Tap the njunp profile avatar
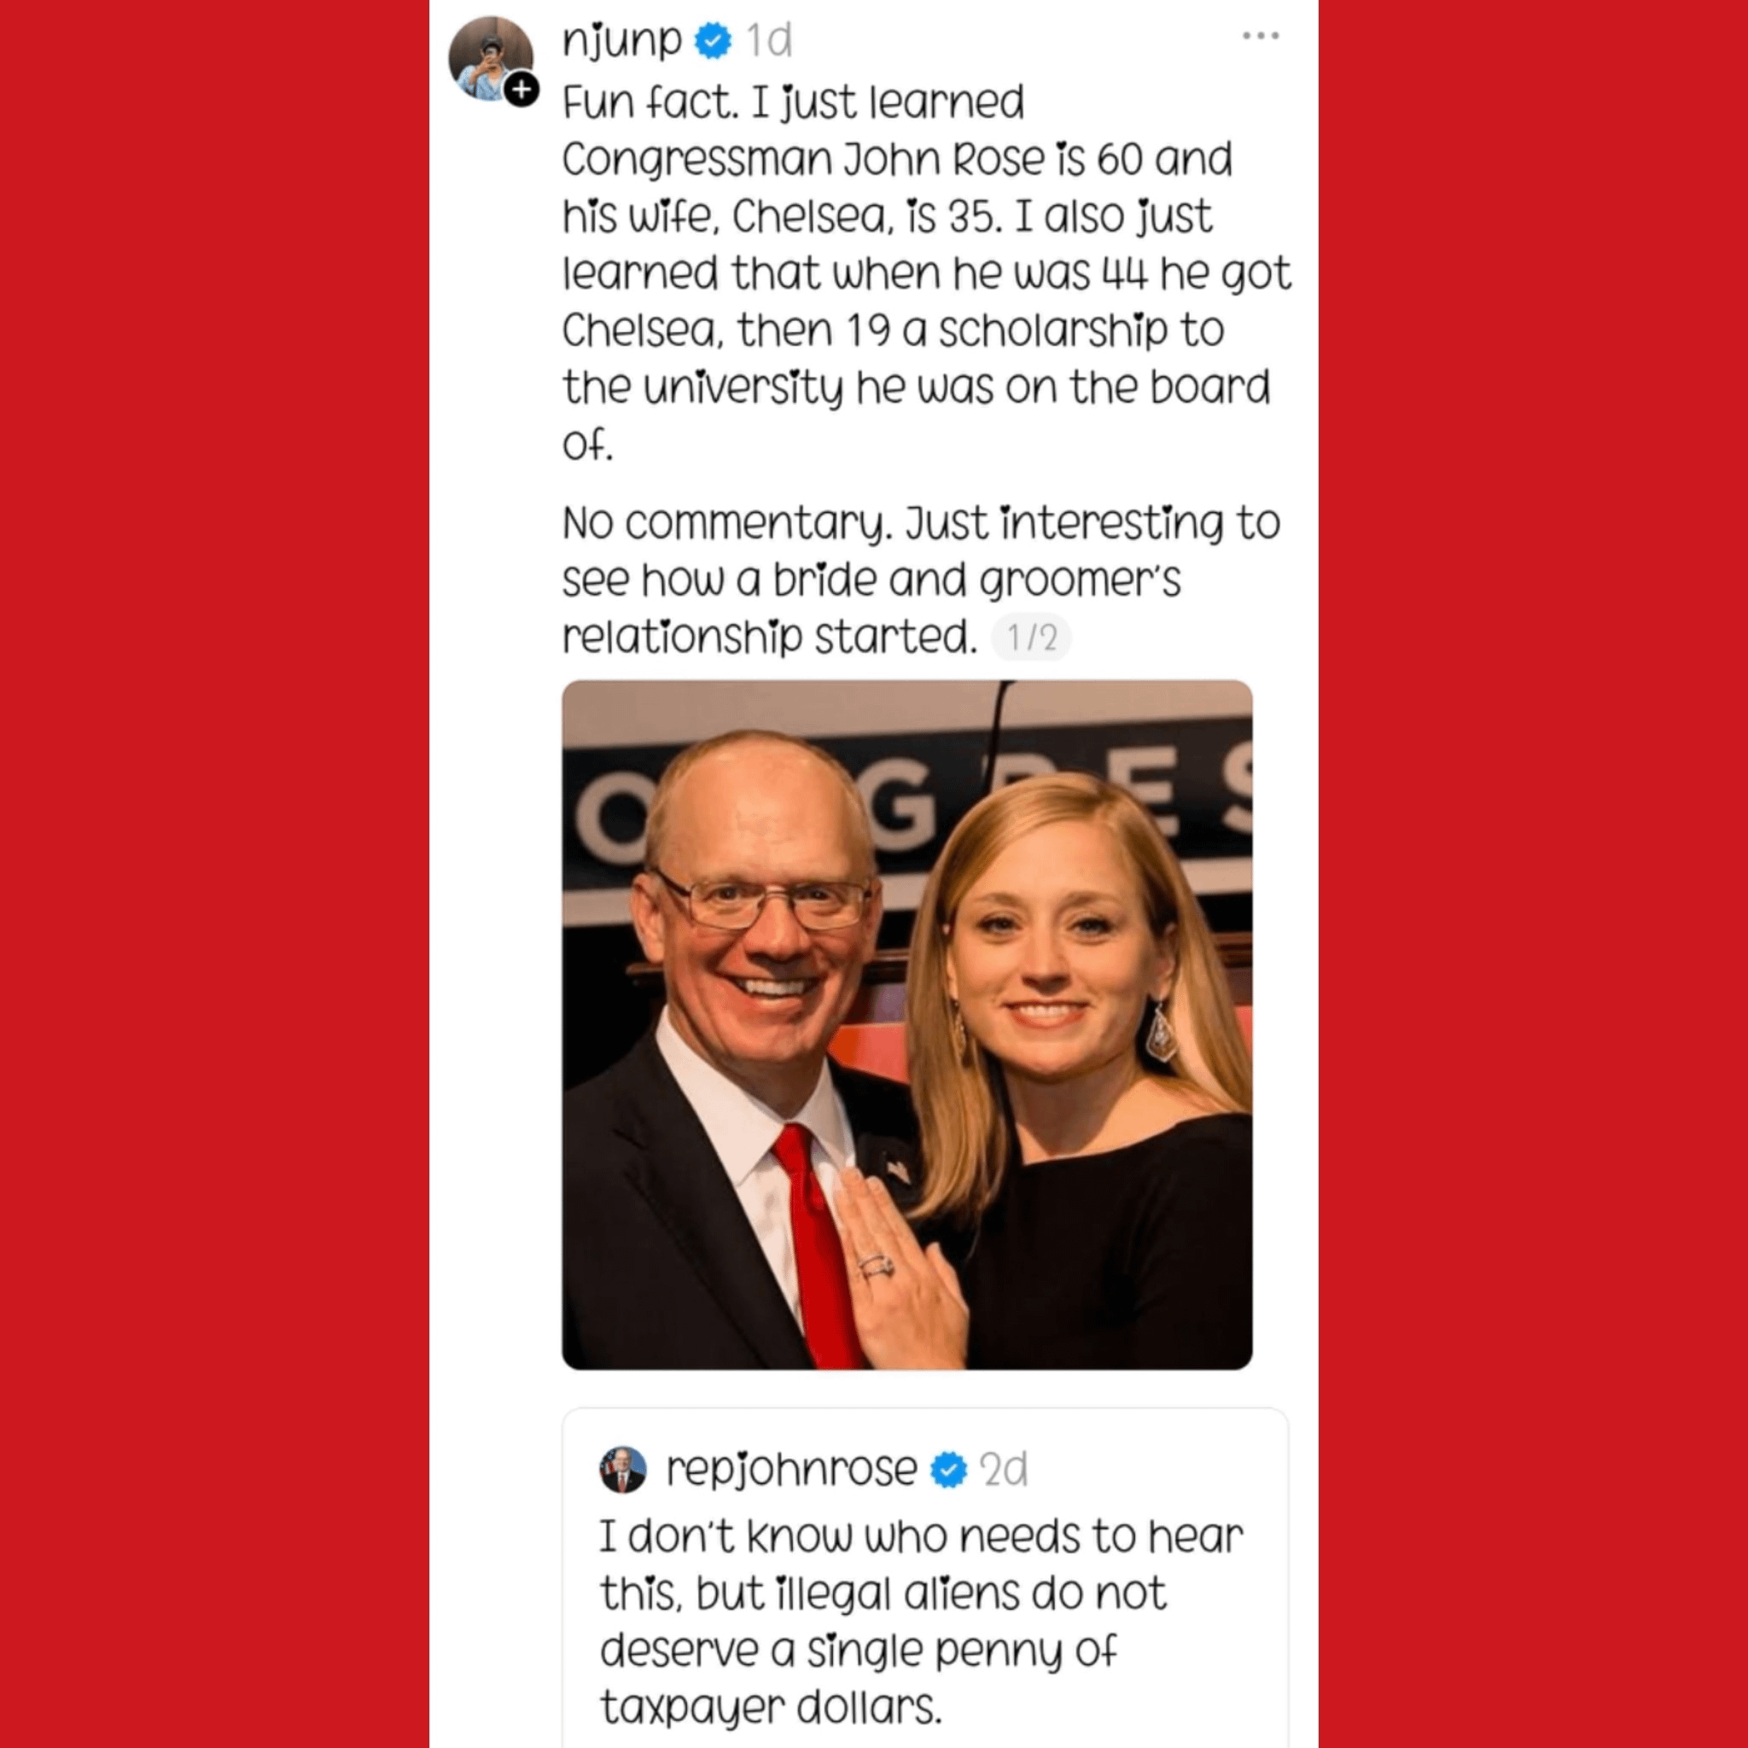This screenshot has width=1748, height=1748. point(491,57)
